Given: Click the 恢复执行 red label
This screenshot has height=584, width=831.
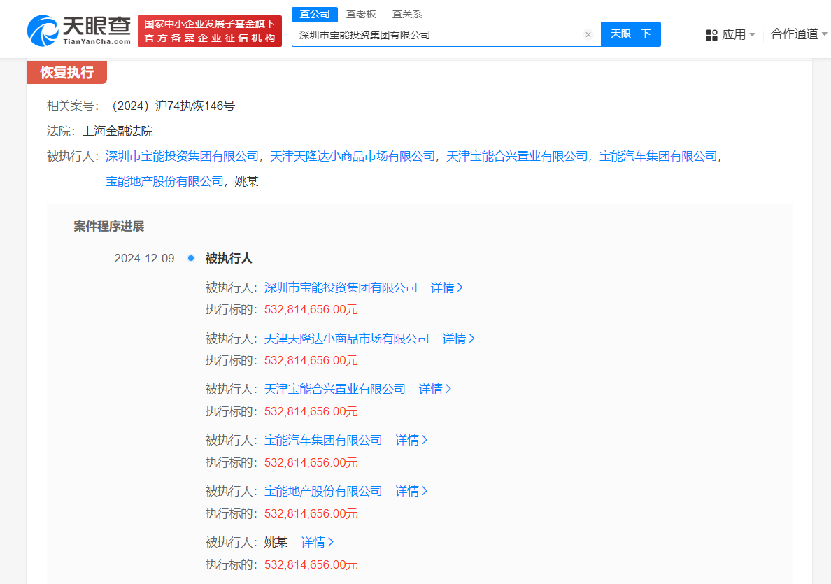Looking at the screenshot, I should point(66,72).
